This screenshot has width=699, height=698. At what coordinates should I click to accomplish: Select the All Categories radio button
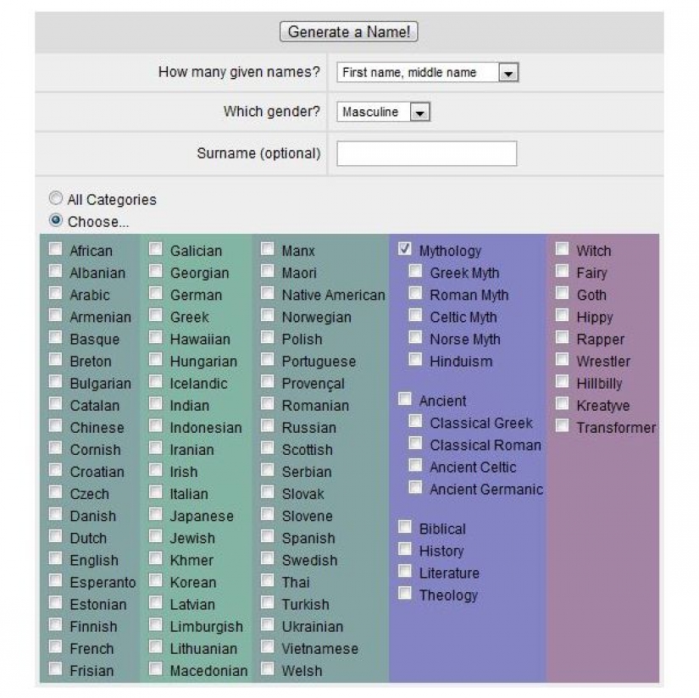[x=56, y=198]
